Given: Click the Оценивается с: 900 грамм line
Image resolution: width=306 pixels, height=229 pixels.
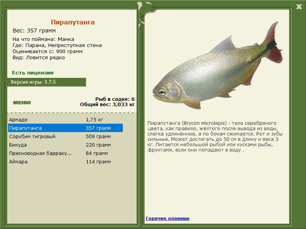Looking at the screenshot, I should [47, 52].
